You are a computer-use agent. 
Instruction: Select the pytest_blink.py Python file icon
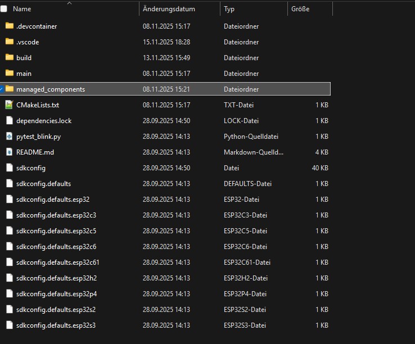click(9, 136)
